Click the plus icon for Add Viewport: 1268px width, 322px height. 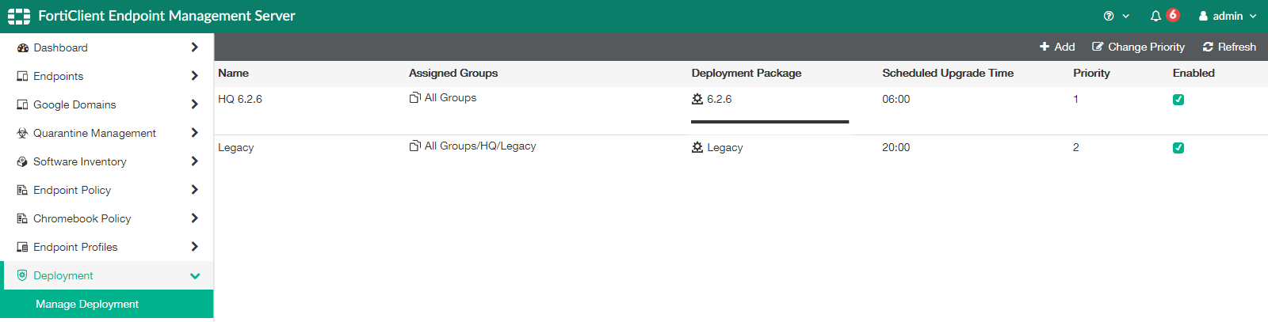(1045, 47)
